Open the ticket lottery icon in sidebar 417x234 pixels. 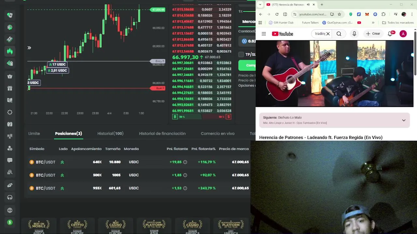[10, 39]
